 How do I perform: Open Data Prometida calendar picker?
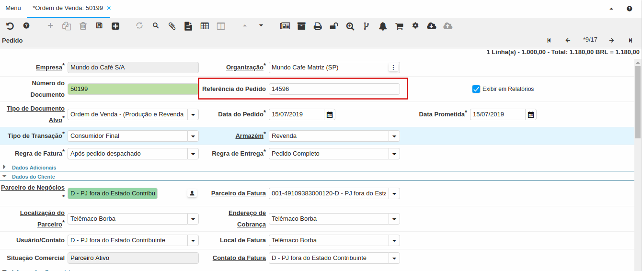(531, 114)
